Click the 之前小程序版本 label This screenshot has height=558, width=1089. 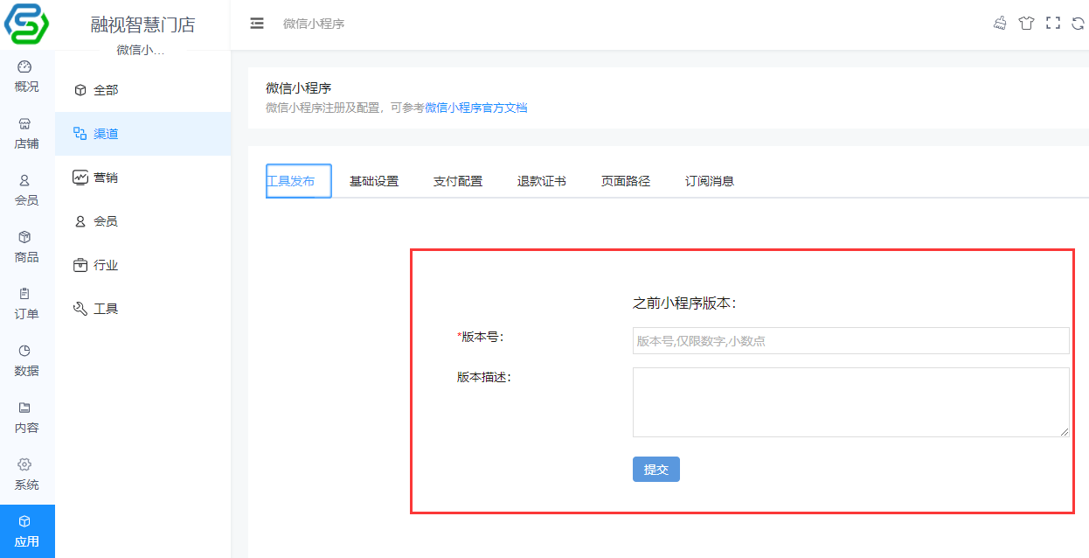[684, 303]
